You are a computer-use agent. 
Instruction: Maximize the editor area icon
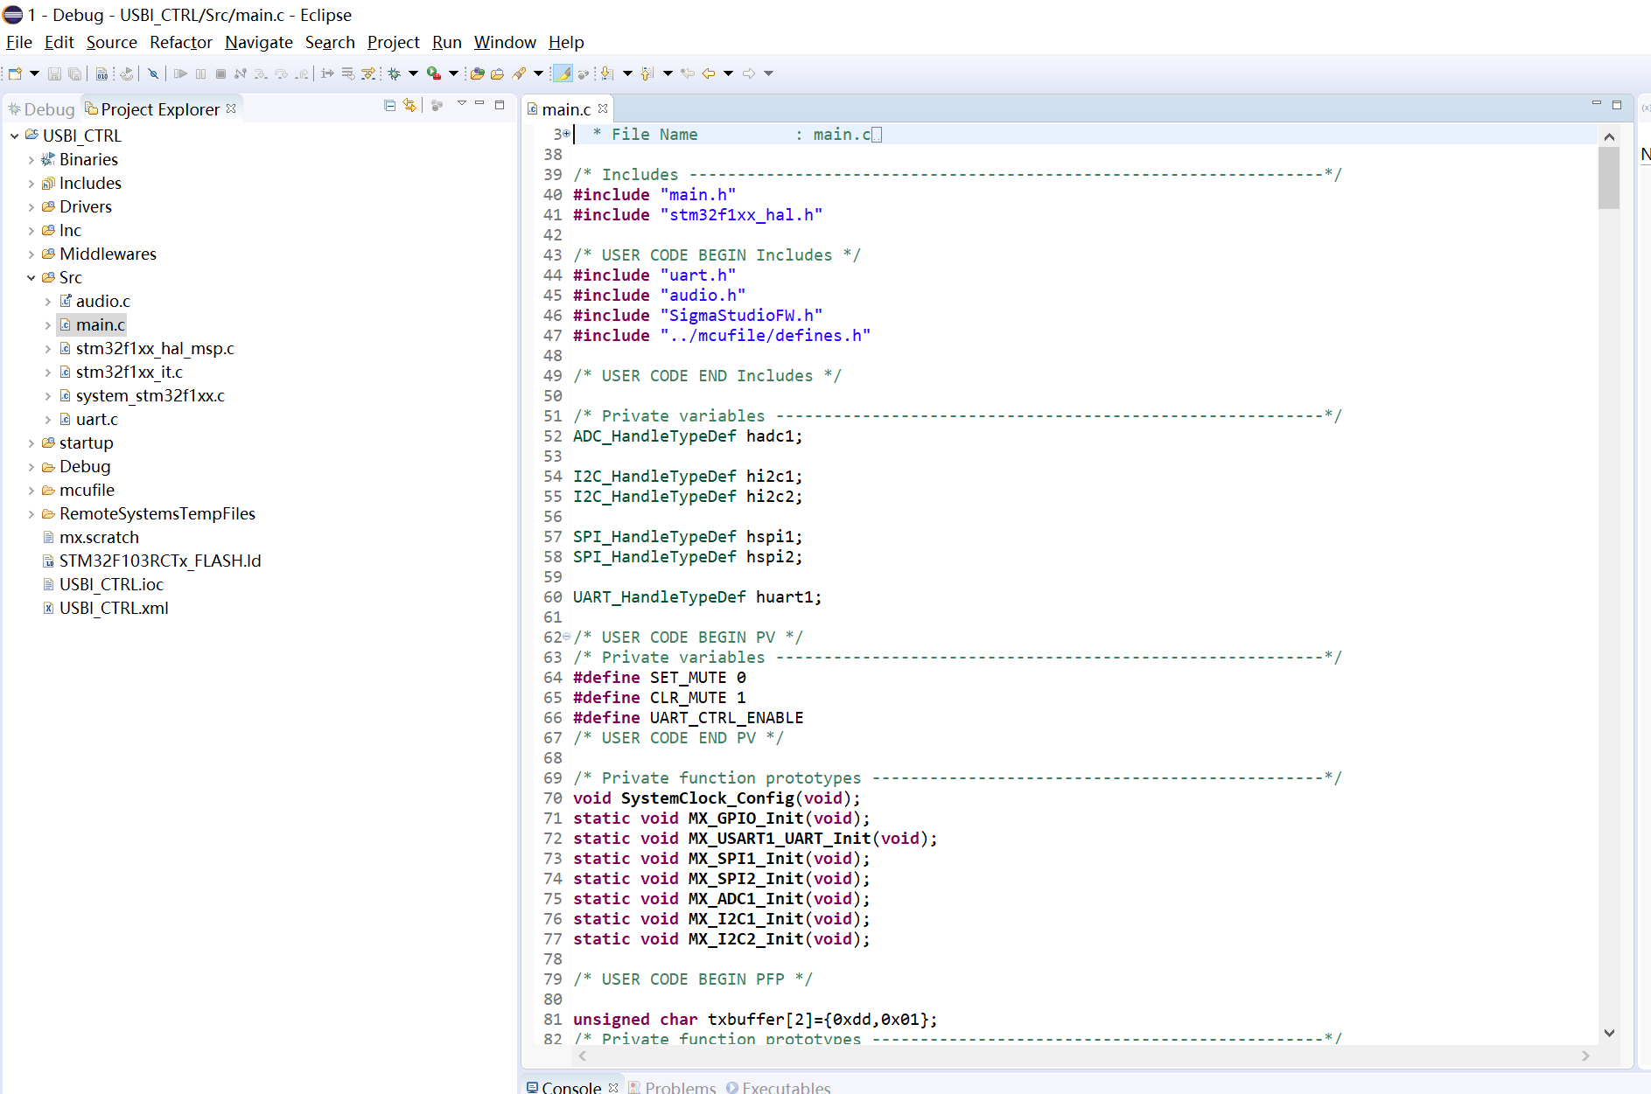[x=1617, y=104]
